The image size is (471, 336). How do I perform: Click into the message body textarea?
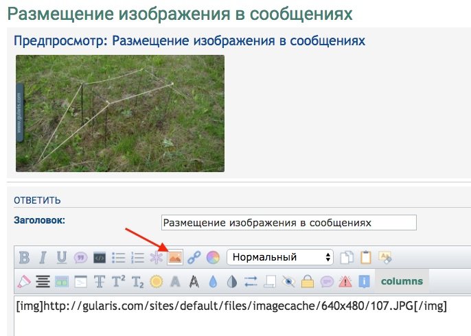point(240,319)
